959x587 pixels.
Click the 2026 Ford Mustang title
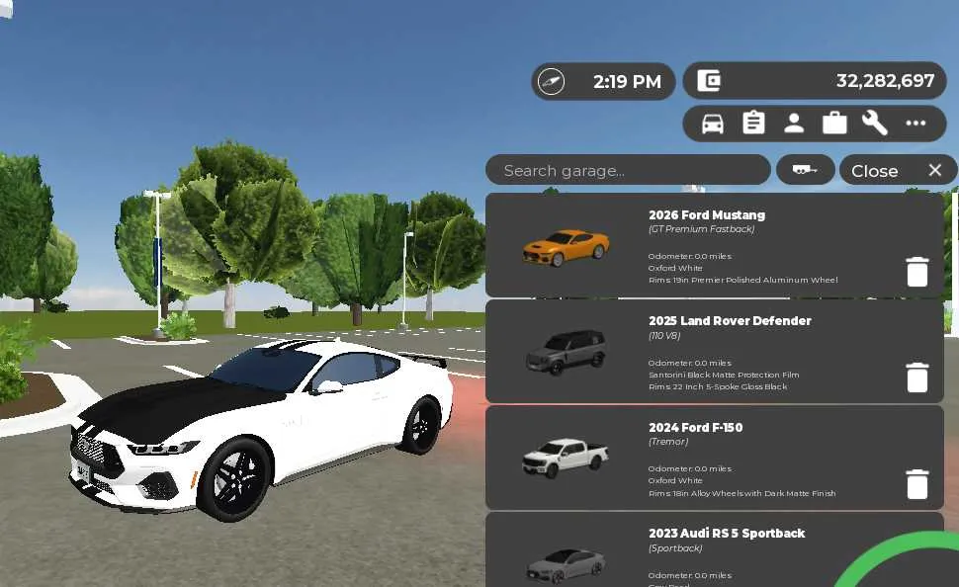pos(707,215)
